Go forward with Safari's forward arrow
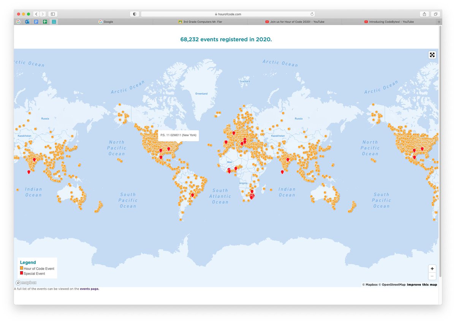 [x=43, y=14]
